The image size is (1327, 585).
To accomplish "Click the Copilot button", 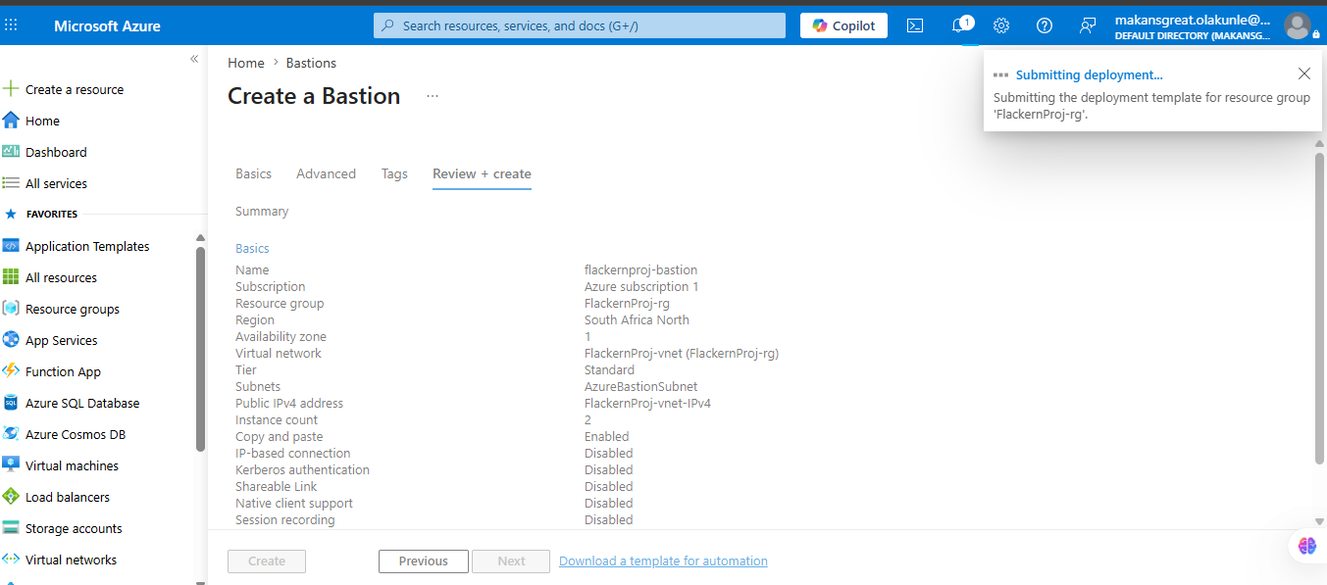I will (x=843, y=25).
